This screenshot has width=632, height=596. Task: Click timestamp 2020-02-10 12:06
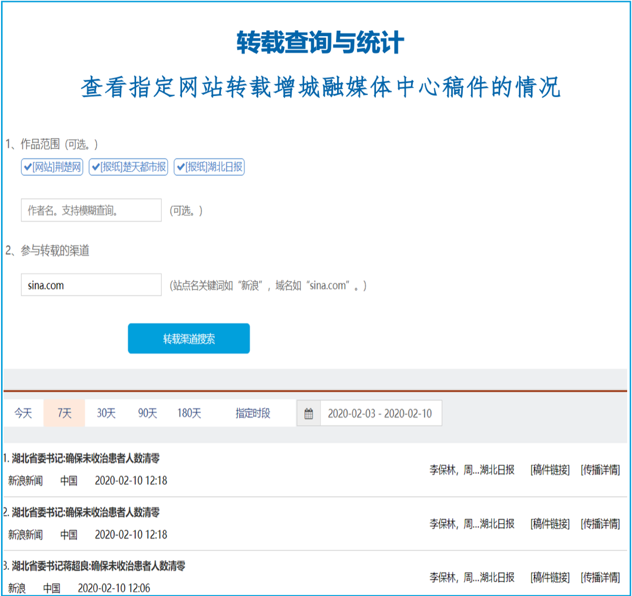pyautogui.click(x=114, y=588)
